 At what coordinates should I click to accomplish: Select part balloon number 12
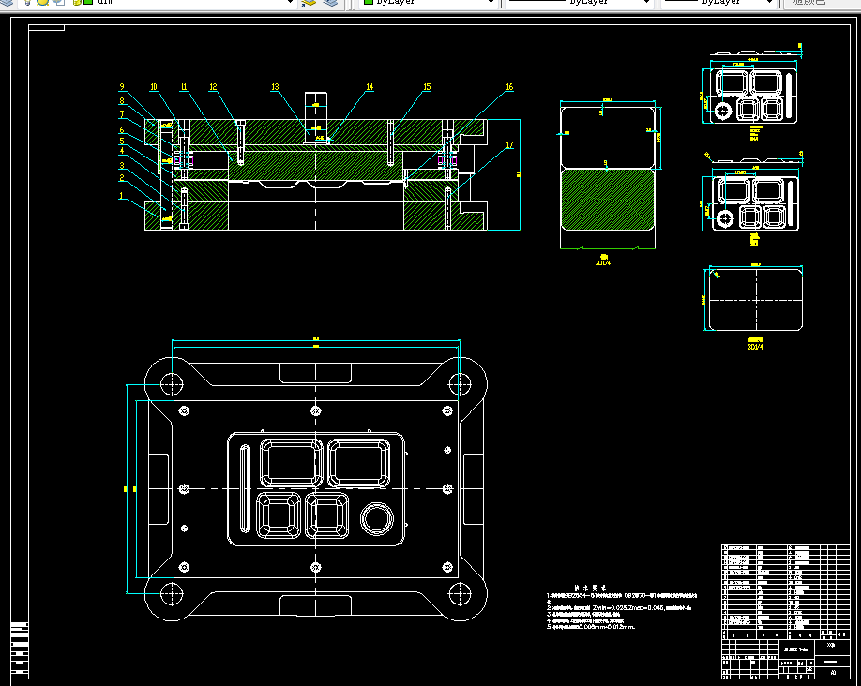click(x=213, y=87)
